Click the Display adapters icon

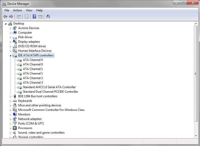[x=15, y=42]
